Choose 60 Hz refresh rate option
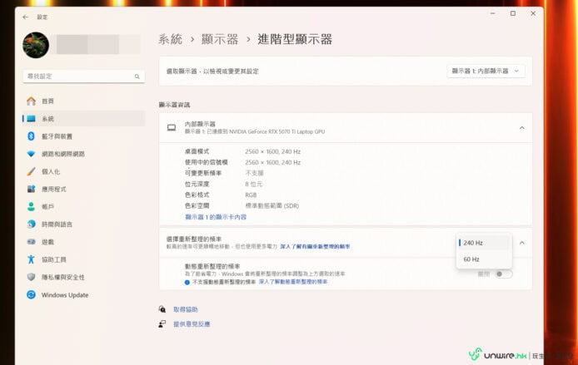This screenshot has width=578, height=365. [471, 259]
